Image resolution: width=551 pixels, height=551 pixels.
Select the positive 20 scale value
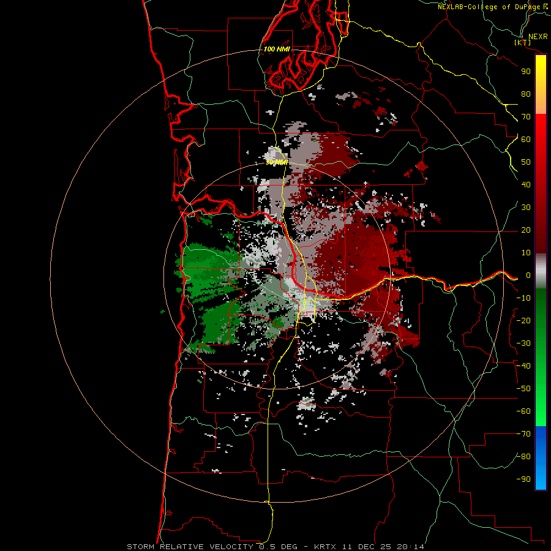pyautogui.click(x=526, y=230)
